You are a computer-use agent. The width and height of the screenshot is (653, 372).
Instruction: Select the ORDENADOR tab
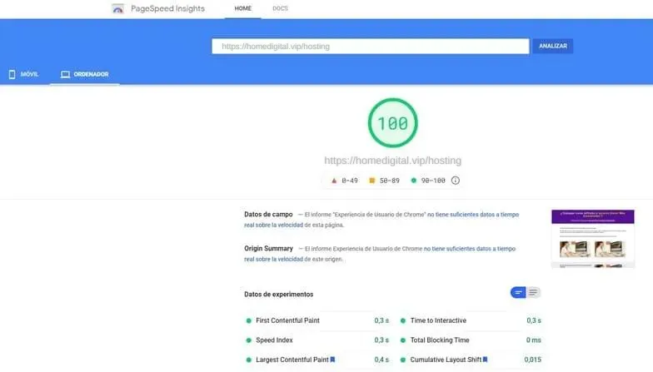tap(85, 74)
